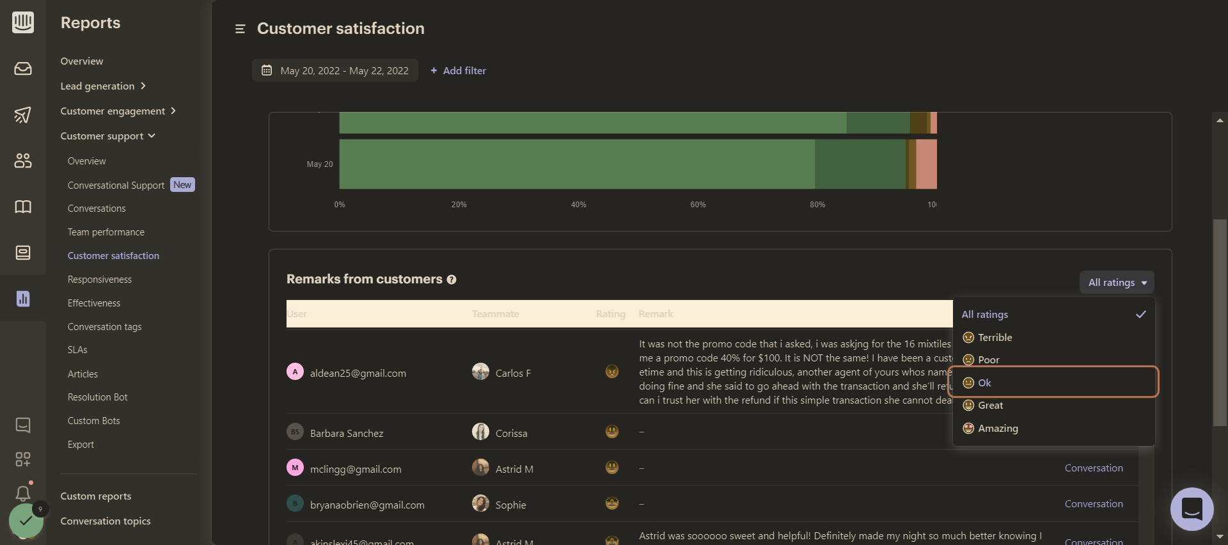Open the All ratings dropdown button
This screenshot has width=1228, height=545.
[1117, 282]
